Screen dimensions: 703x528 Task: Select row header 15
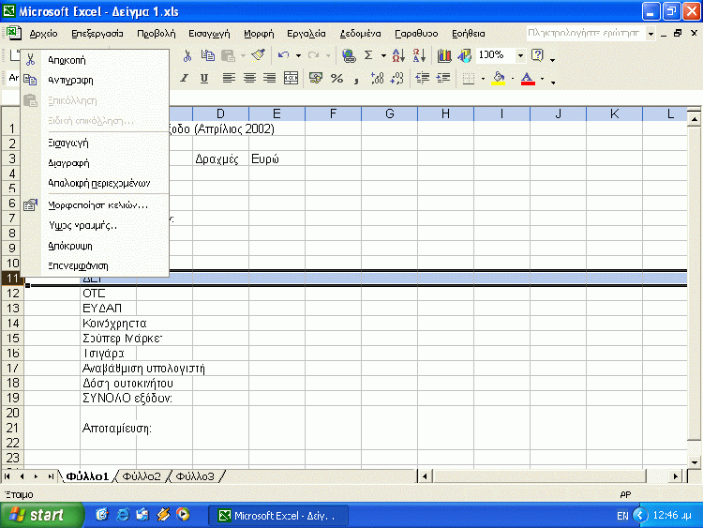(x=12, y=338)
